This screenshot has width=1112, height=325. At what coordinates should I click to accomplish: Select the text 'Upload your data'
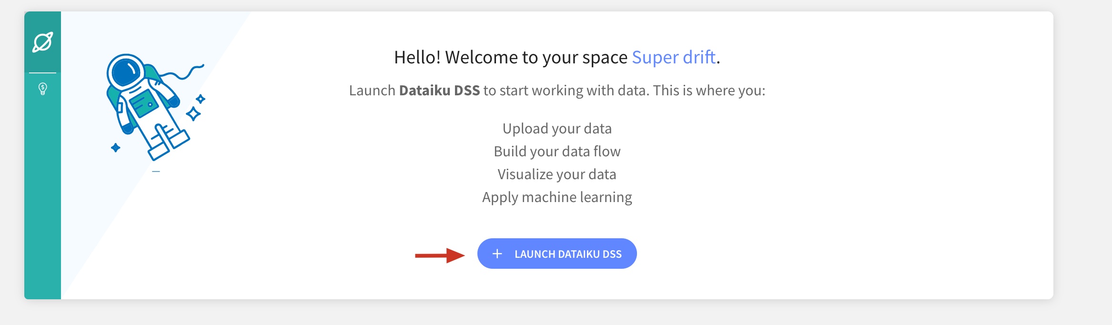coord(557,129)
